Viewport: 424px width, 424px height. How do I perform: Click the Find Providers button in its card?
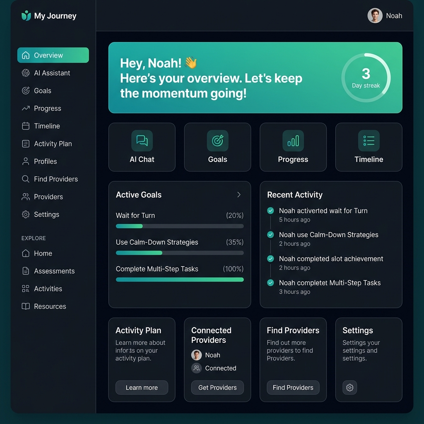[x=293, y=388]
